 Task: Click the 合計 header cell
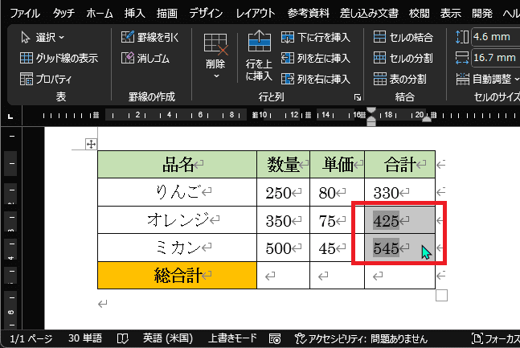tap(400, 165)
